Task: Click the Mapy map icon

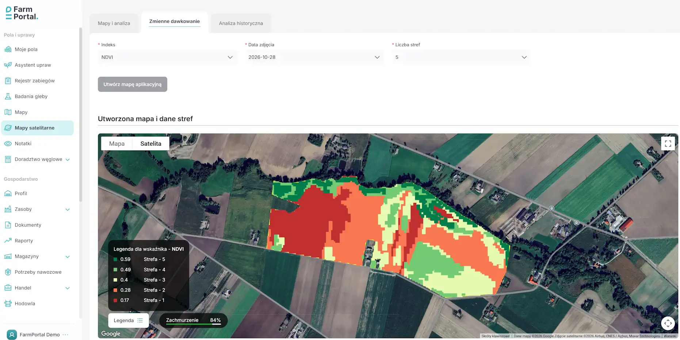Action: coord(8,112)
